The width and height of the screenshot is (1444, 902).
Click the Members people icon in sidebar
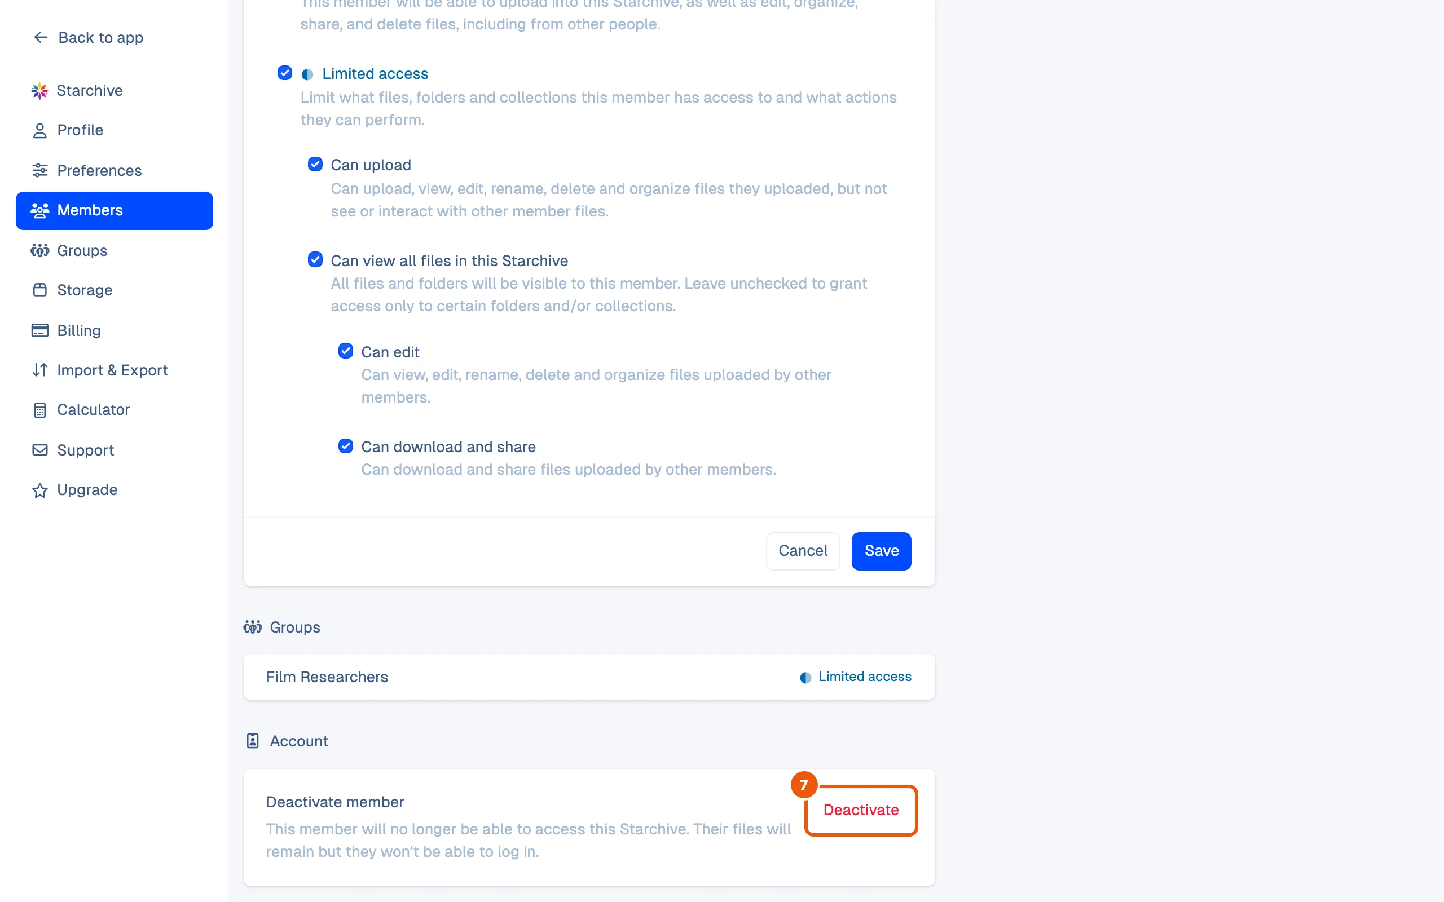40,211
